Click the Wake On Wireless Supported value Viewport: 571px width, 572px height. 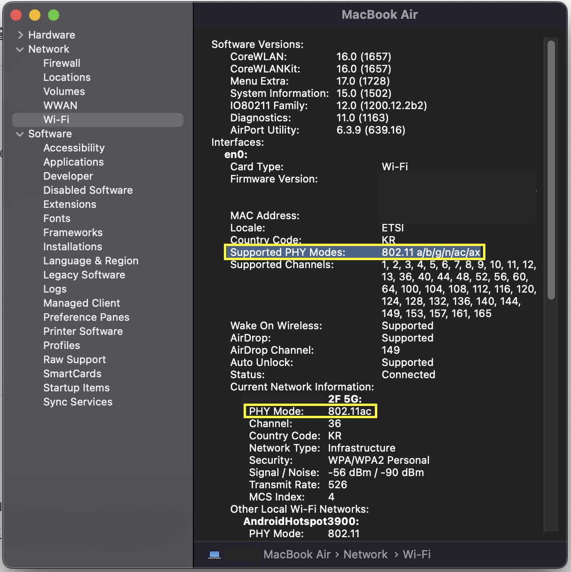[x=407, y=326]
